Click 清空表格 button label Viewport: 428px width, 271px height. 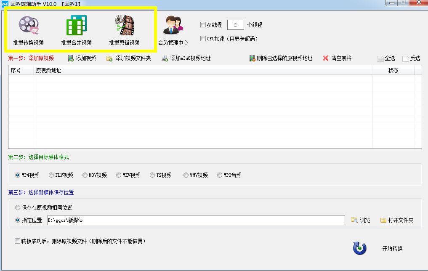[x=341, y=58]
